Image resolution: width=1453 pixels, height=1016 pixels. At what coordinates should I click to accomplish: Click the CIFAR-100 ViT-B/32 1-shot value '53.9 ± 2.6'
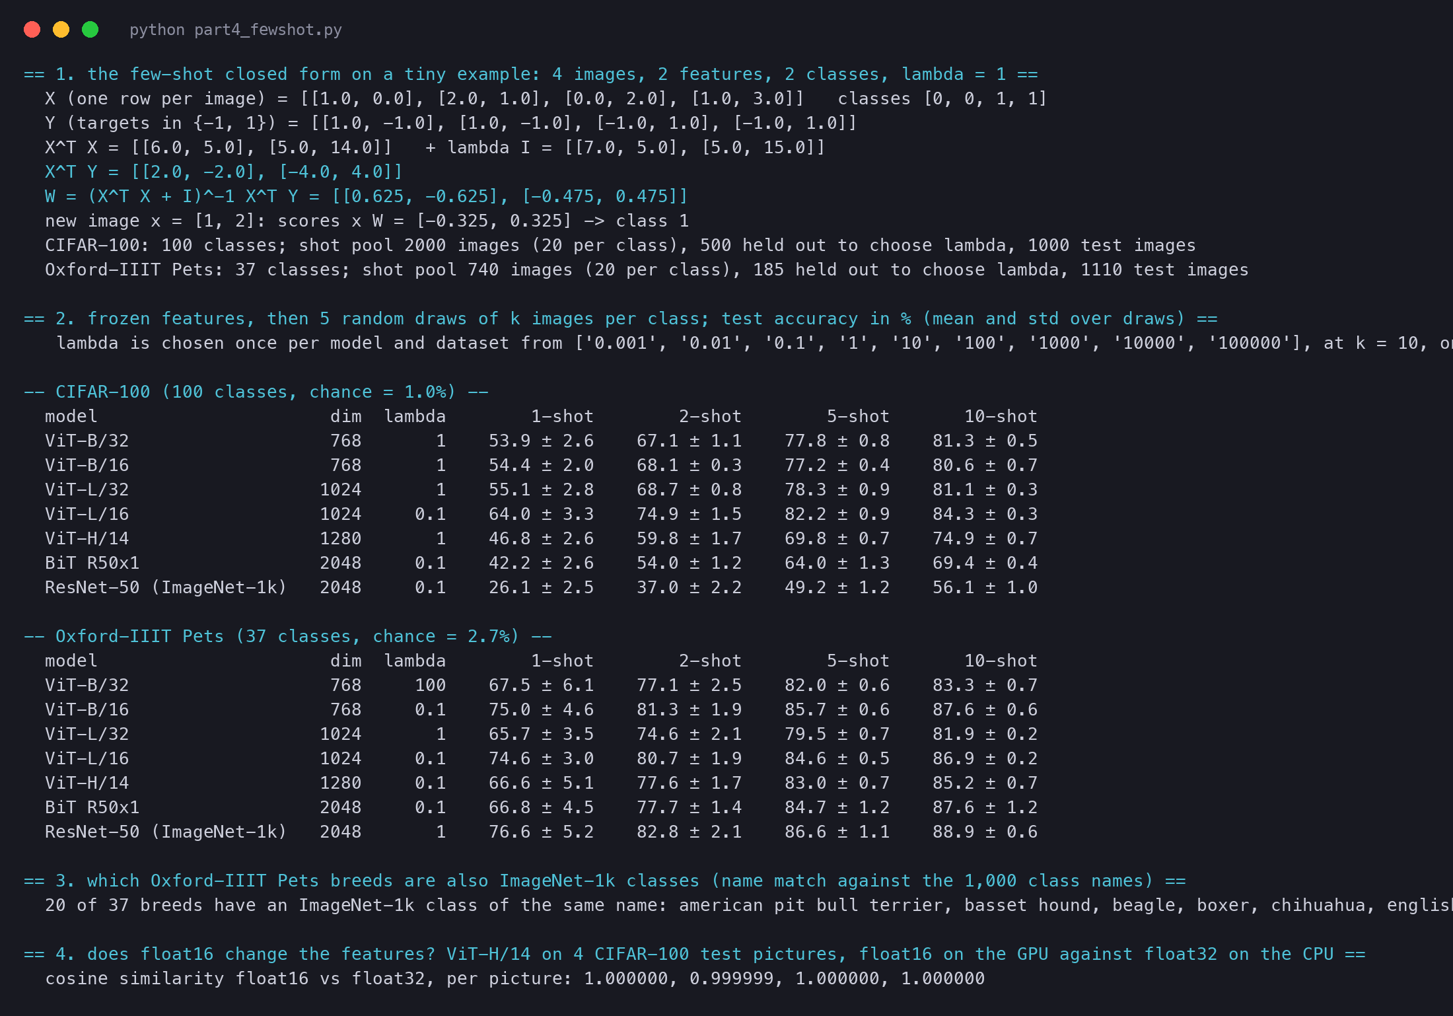(541, 441)
